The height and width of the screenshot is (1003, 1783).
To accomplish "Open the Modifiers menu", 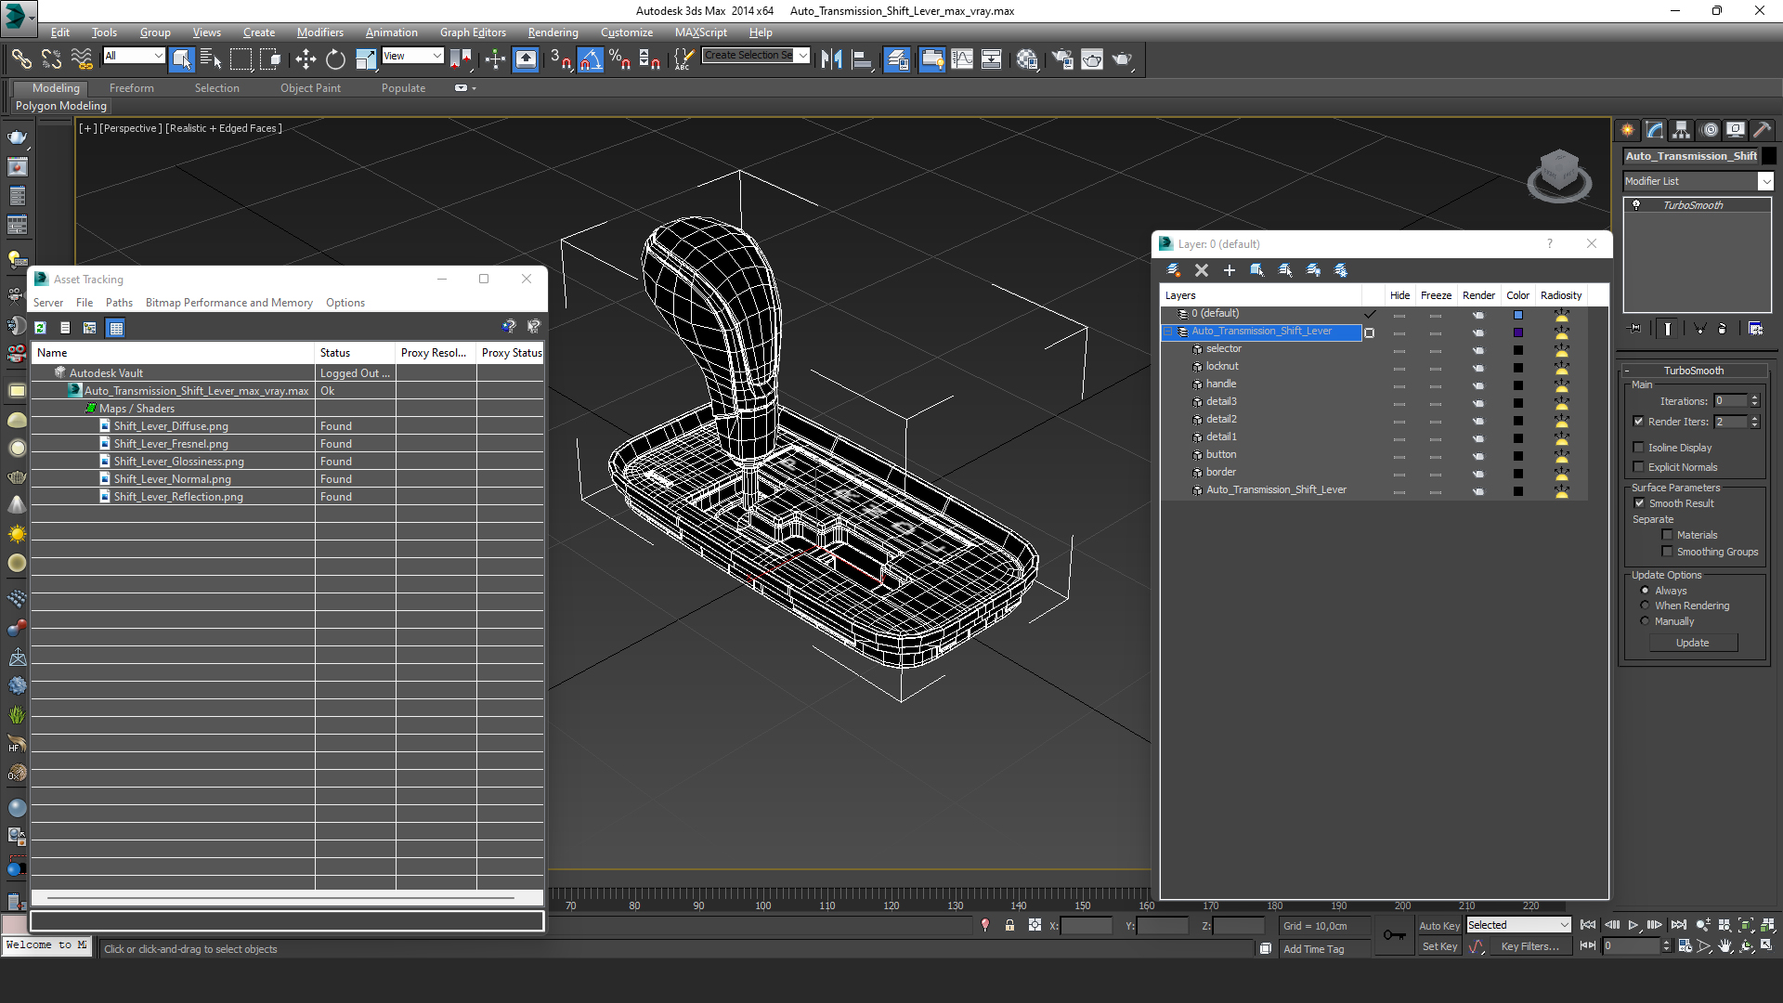I will tap(319, 33).
